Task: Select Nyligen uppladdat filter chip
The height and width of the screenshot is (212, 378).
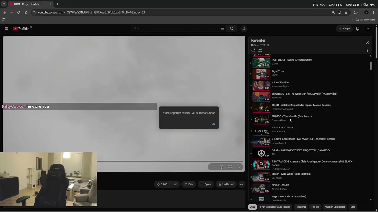Action: coord(335,207)
